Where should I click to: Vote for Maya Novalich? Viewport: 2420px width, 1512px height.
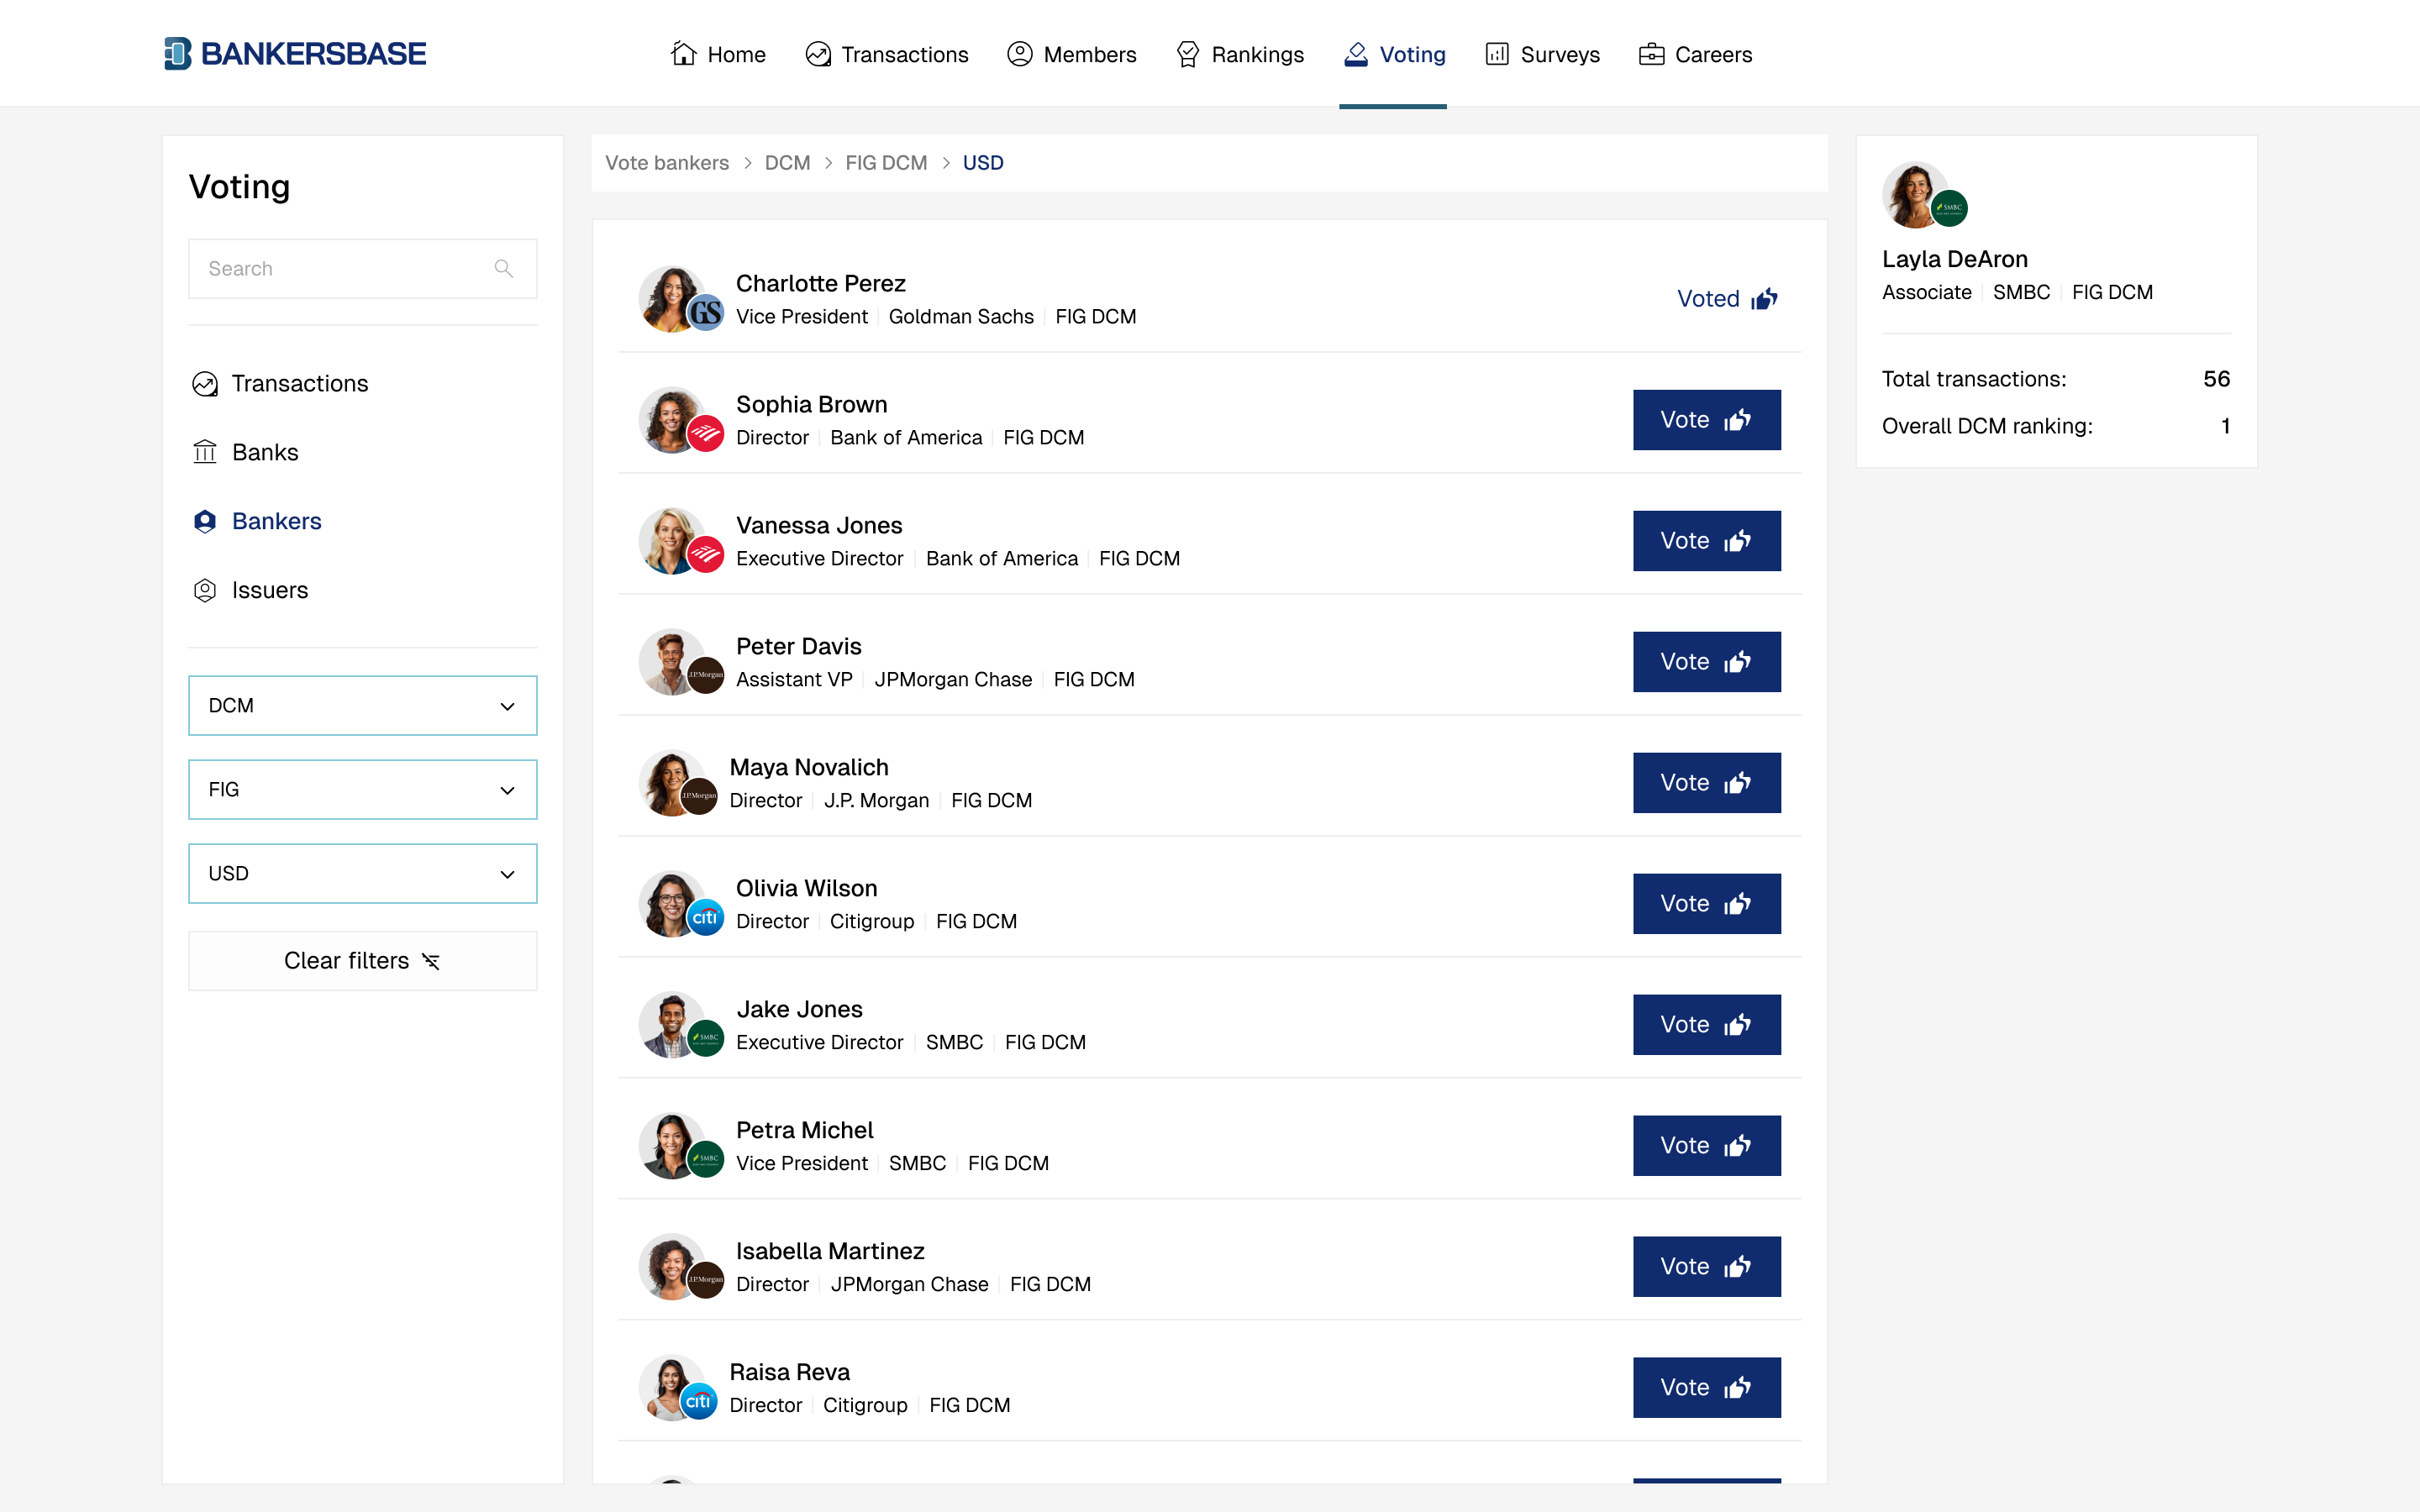point(1707,783)
